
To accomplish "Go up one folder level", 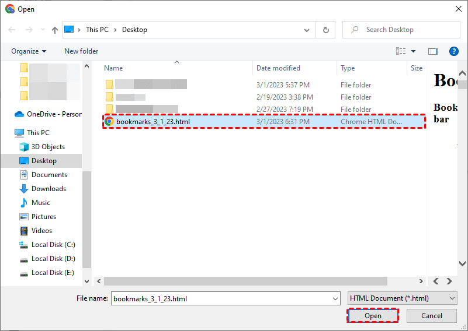I will tap(54, 30).
